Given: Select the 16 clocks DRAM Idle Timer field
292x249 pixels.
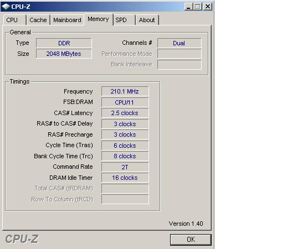Looking at the screenshot, I should pos(125,178).
